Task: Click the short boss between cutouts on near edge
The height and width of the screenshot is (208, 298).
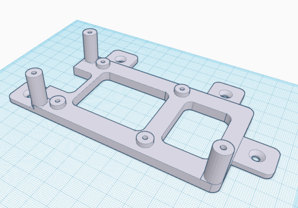Action: [145, 139]
